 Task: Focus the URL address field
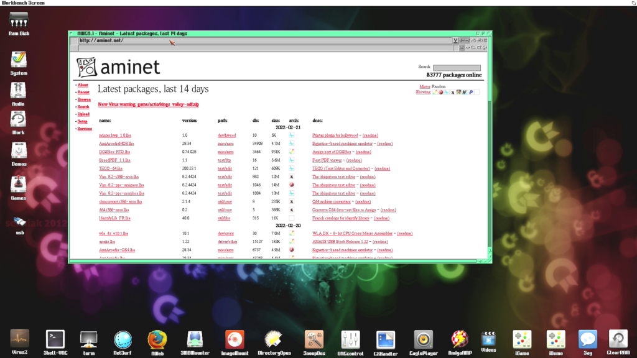265,40
